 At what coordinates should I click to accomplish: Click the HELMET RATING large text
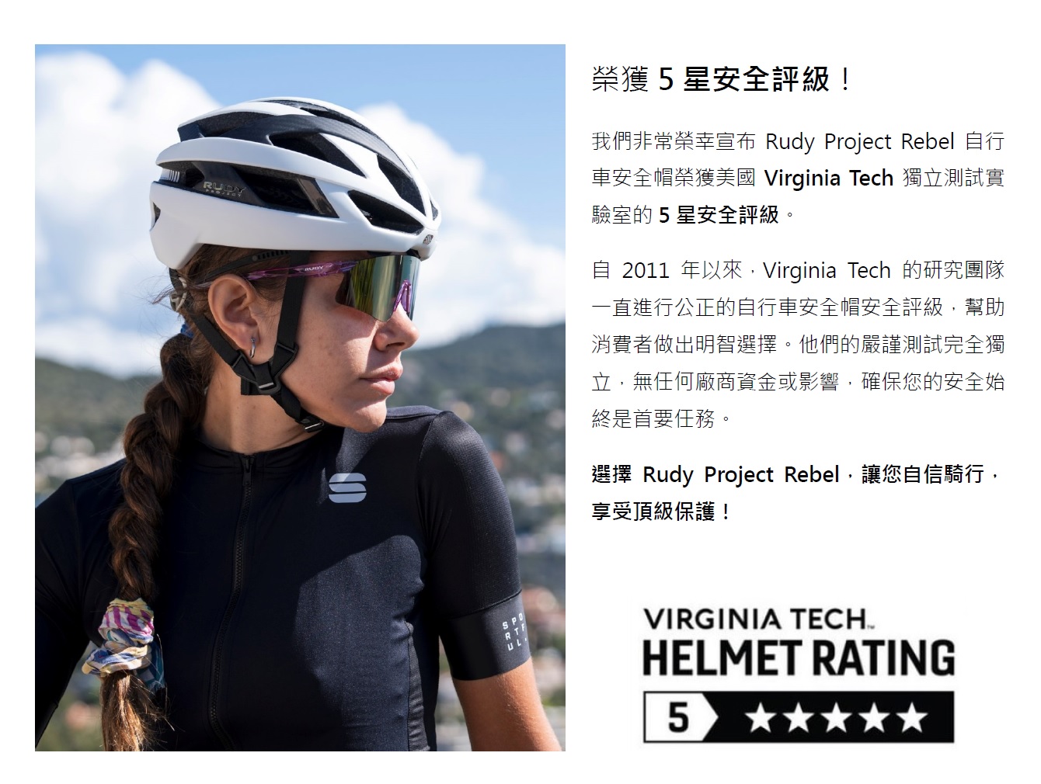tap(799, 658)
